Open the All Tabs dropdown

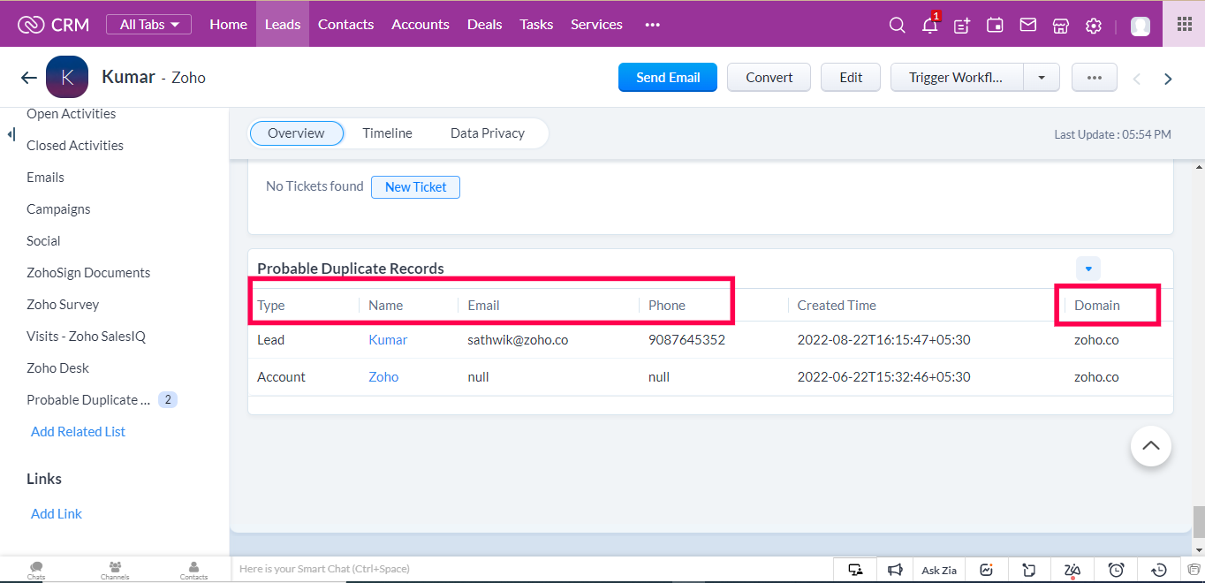coord(148,25)
